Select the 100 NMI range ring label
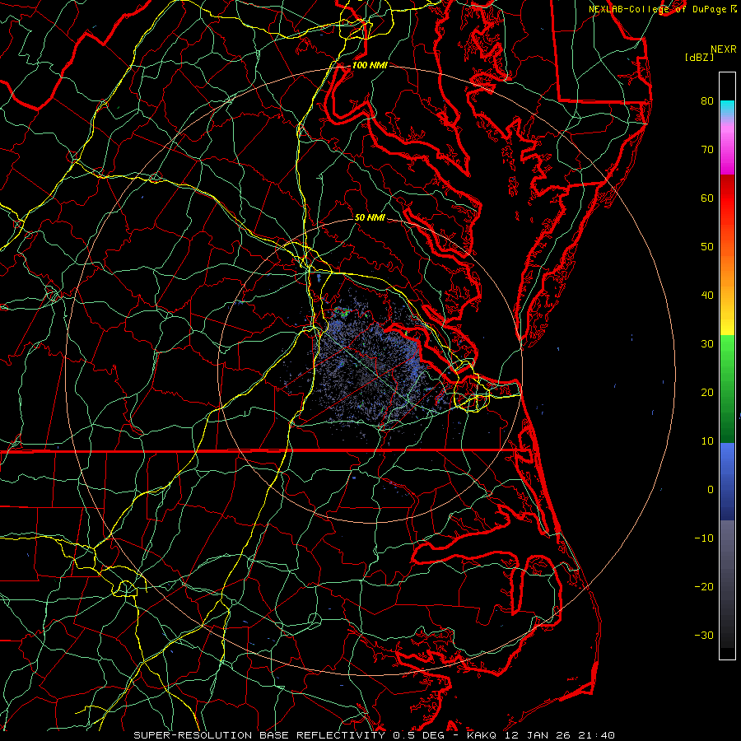Viewport: 741px width, 741px height. [x=369, y=65]
